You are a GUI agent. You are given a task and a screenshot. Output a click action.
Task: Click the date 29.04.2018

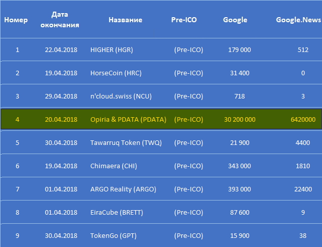[61, 96]
